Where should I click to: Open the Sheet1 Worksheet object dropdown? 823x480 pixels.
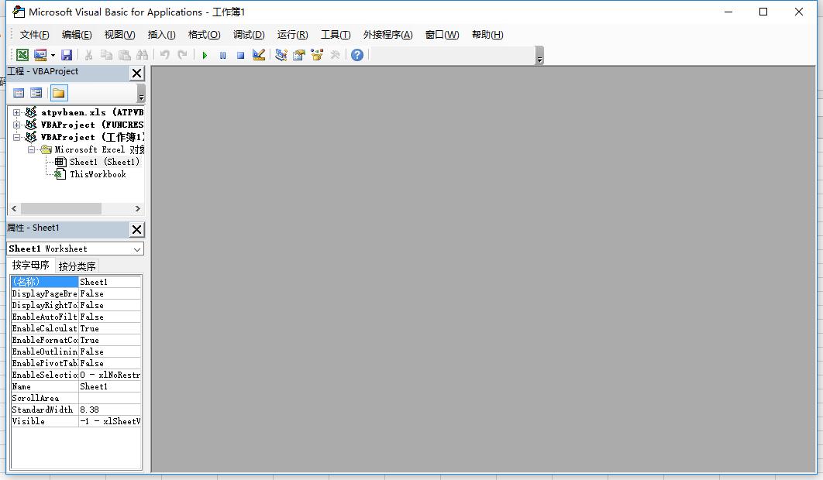[x=137, y=249]
